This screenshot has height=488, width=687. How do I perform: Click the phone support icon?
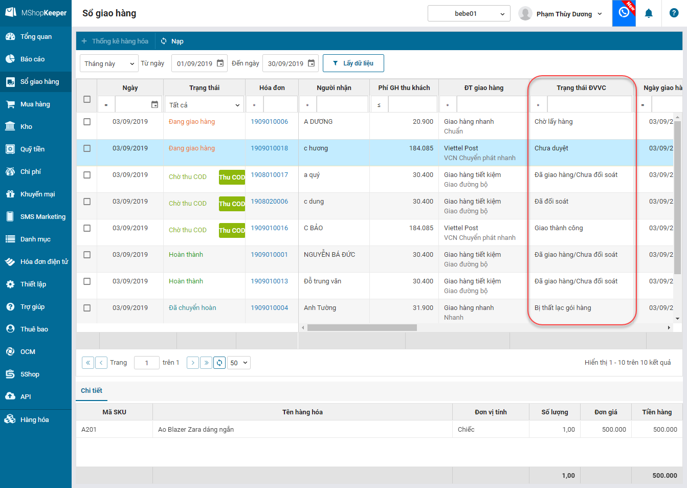(x=624, y=13)
